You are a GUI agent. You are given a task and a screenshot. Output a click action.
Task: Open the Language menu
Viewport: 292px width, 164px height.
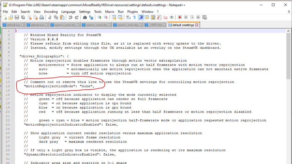[x=68, y=12]
